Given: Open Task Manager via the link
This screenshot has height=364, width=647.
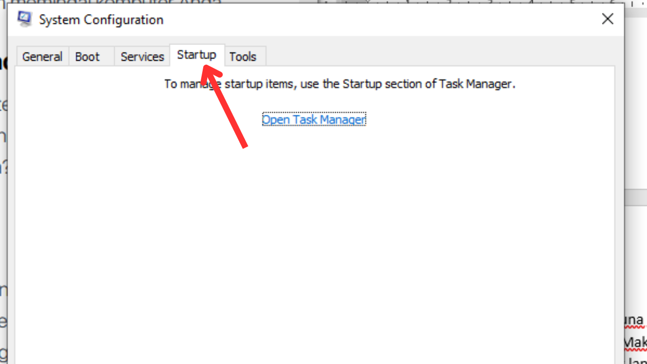Looking at the screenshot, I should tap(313, 120).
